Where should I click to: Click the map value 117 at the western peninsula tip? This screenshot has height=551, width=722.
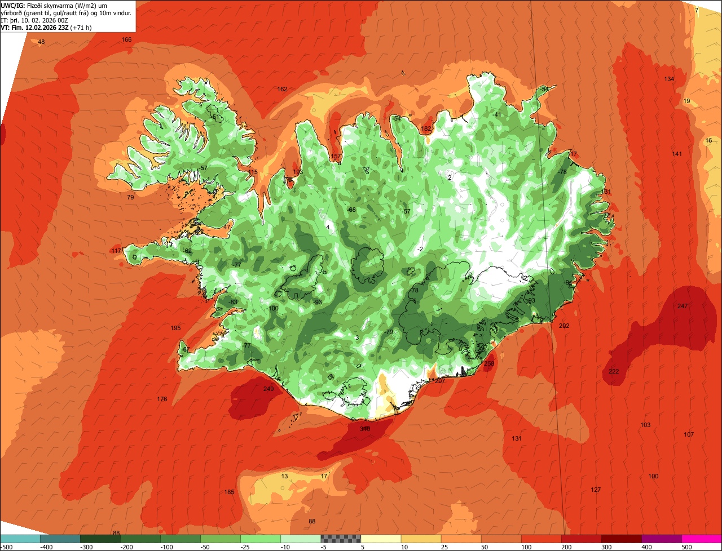[x=116, y=251]
